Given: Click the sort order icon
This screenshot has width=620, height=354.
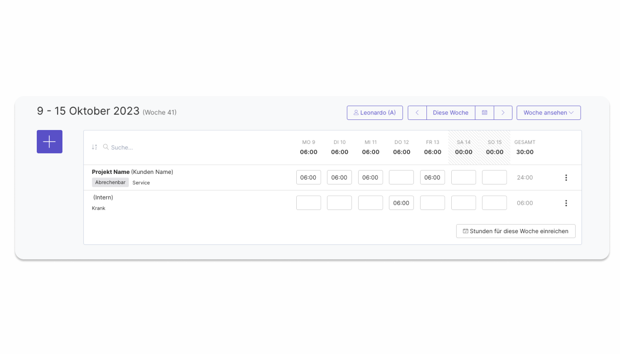Looking at the screenshot, I should pos(94,147).
